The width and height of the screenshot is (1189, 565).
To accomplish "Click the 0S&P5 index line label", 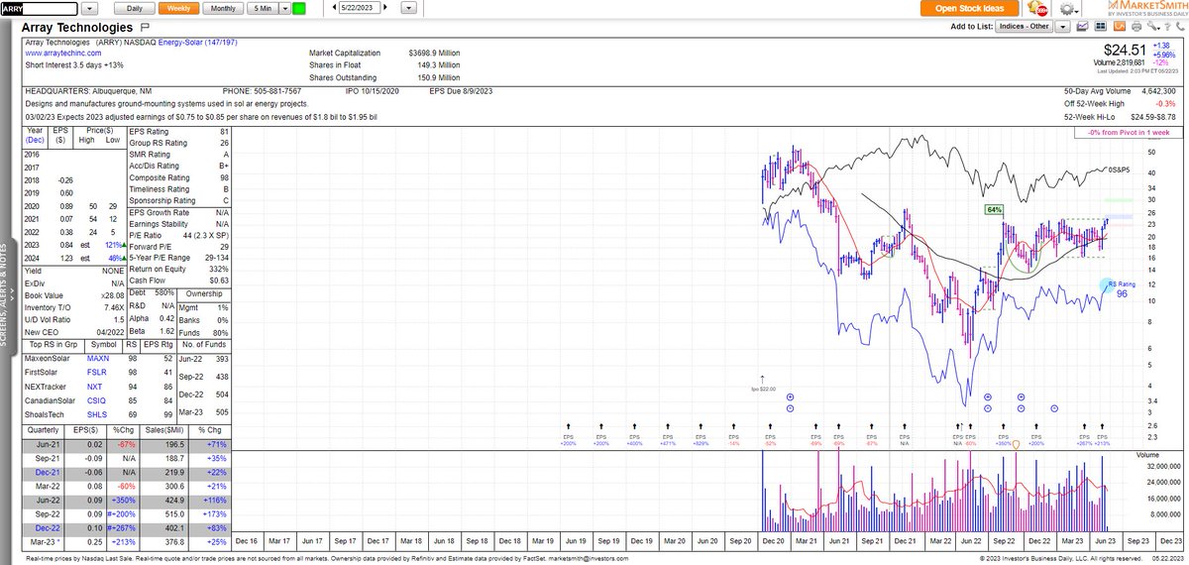I will point(1120,170).
